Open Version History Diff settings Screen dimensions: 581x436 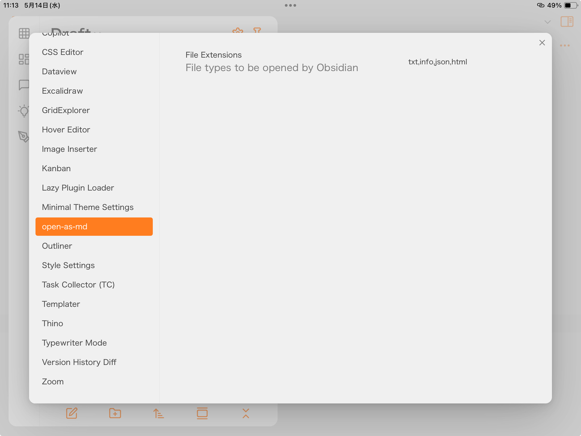click(x=94, y=362)
